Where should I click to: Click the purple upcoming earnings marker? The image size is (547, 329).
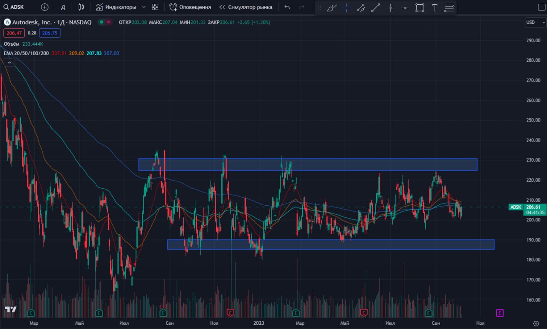tap(500, 313)
